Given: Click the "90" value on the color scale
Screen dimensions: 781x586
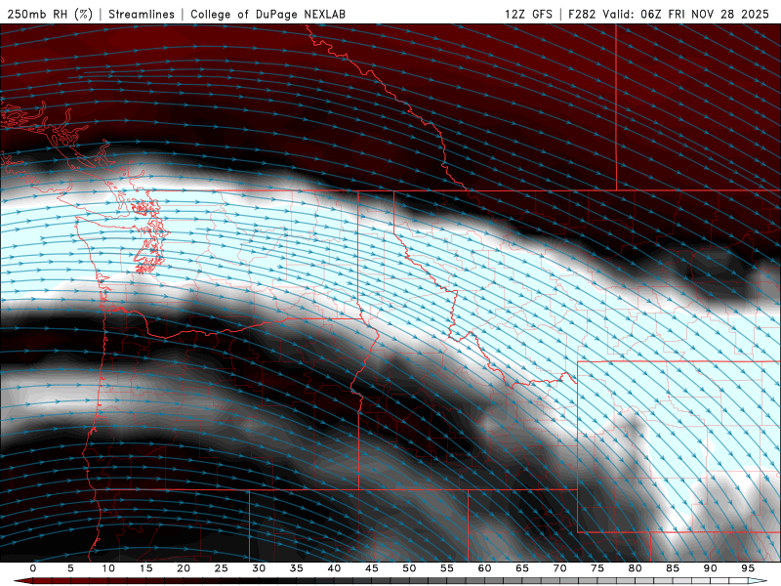Looking at the screenshot, I should [710, 568].
